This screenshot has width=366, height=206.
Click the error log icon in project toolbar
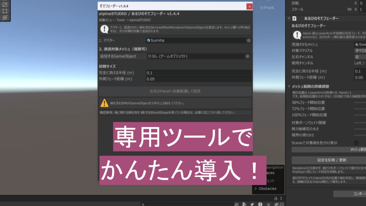coord(260,204)
